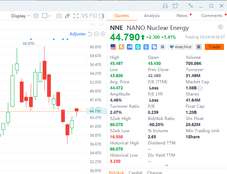Redo chart action arrow
The image size is (227, 174).
pyautogui.click(x=102, y=25)
